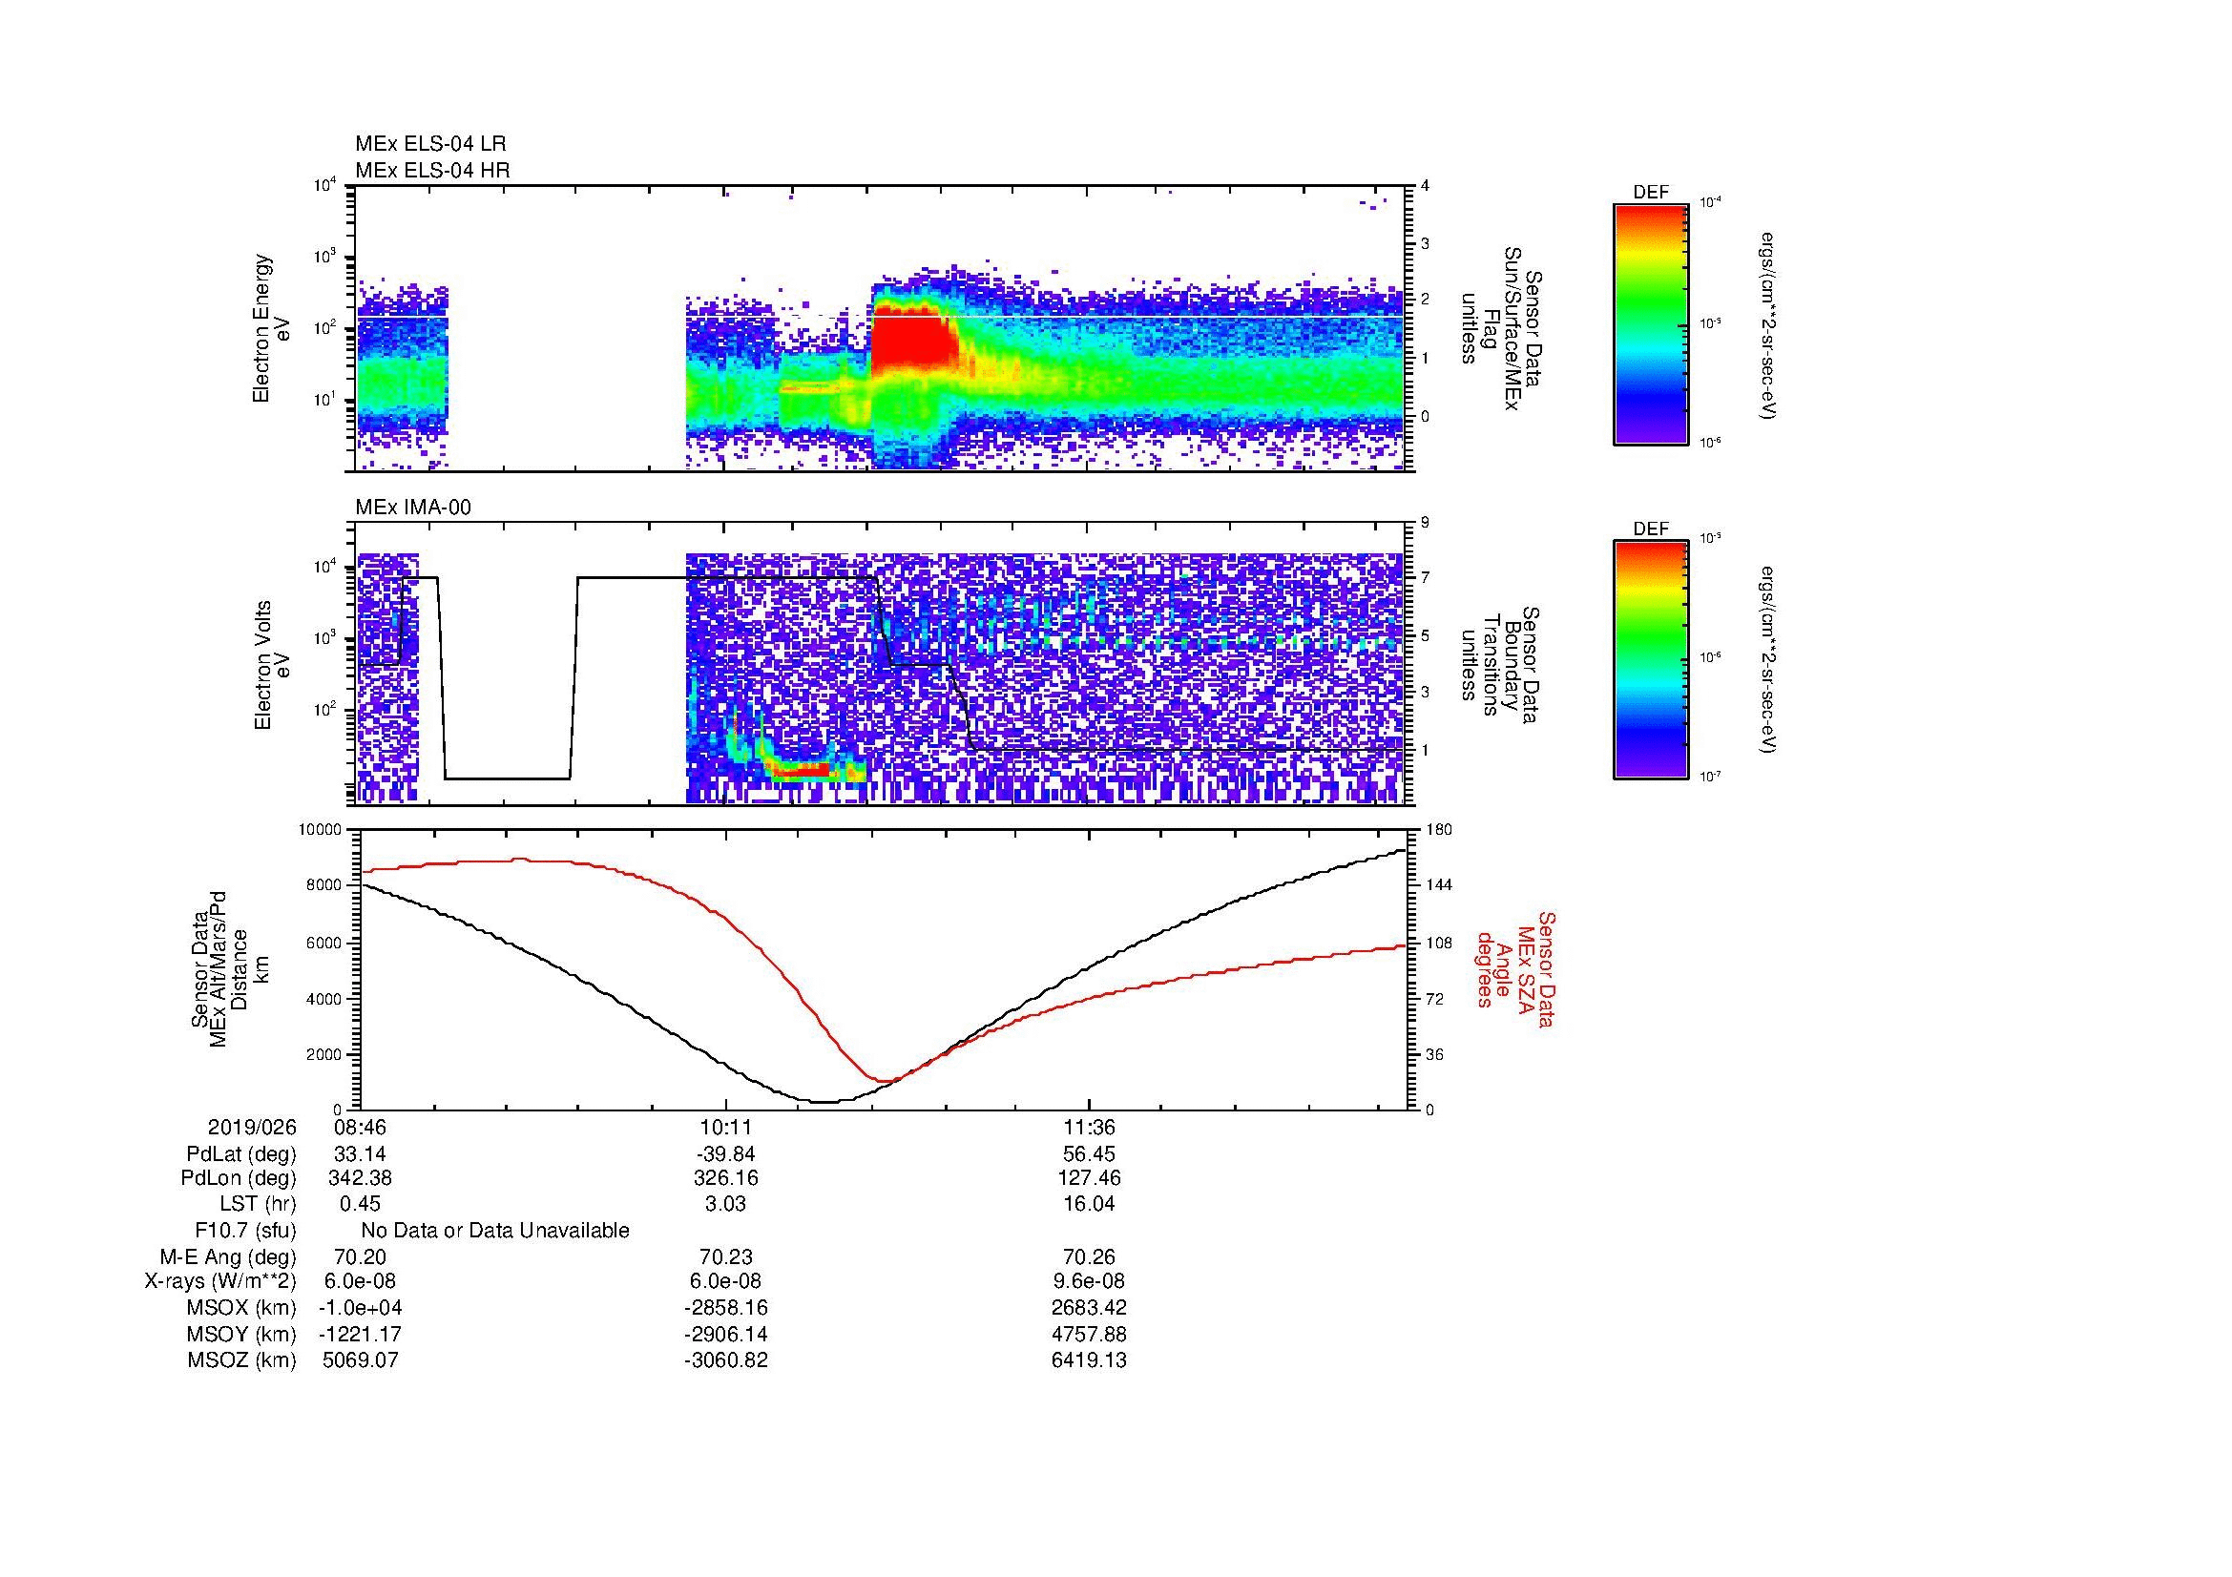Click 'No Data or Data Unavailable' text

click(495, 1231)
